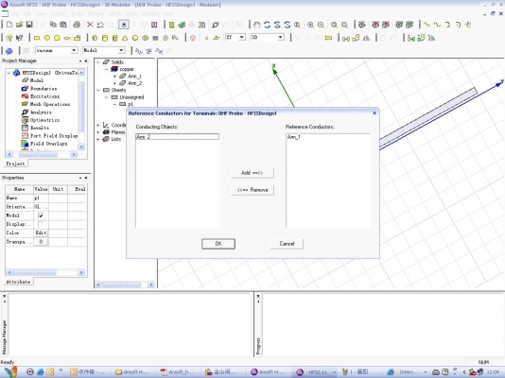The height and width of the screenshot is (378, 505).
Task: Click the context help arrow-question icon
Action: (19, 38)
